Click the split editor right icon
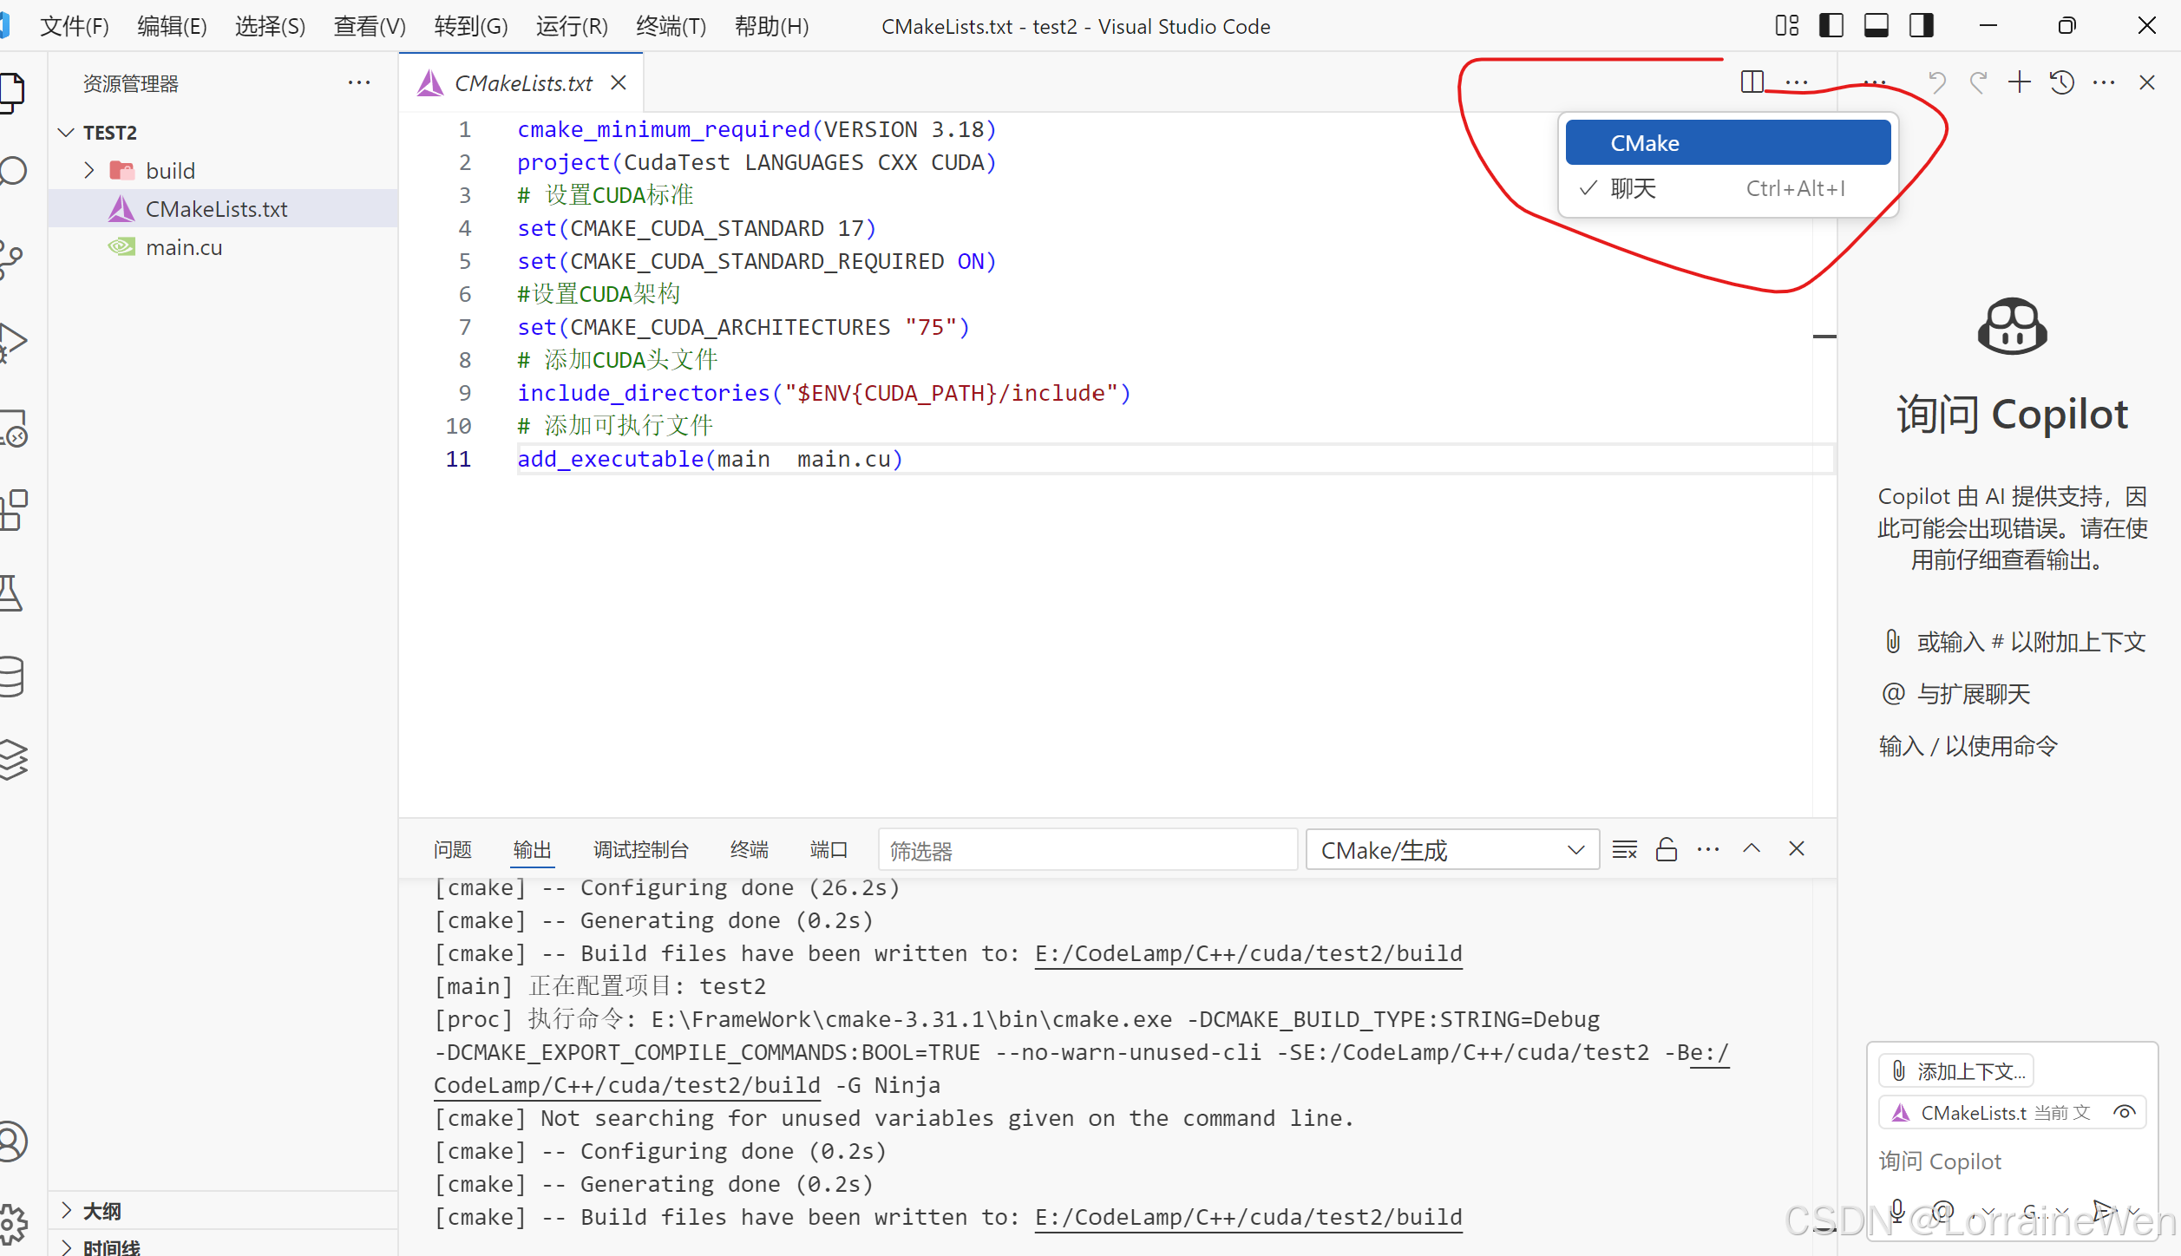The height and width of the screenshot is (1256, 2181). coord(1752,82)
